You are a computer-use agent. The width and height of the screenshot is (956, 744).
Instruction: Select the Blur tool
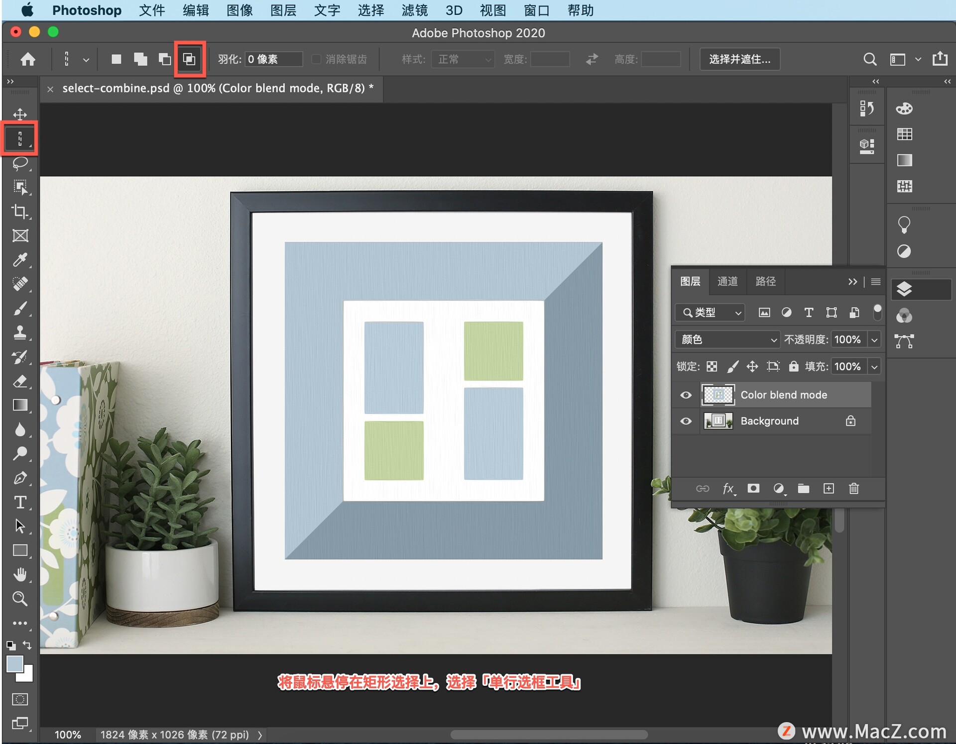point(20,429)
